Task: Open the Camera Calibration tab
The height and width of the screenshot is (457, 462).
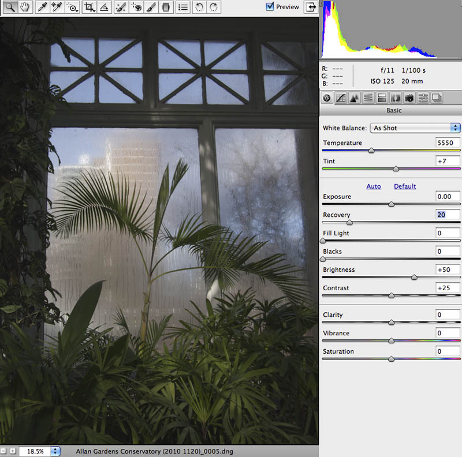Action: pyautogui.click(x=409, y=98)
